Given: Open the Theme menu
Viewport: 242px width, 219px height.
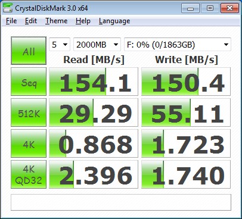Looking at the screenshot, I should point(57,21).
